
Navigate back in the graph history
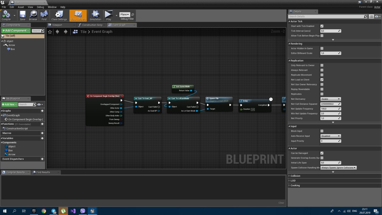[x=57, y=32]
